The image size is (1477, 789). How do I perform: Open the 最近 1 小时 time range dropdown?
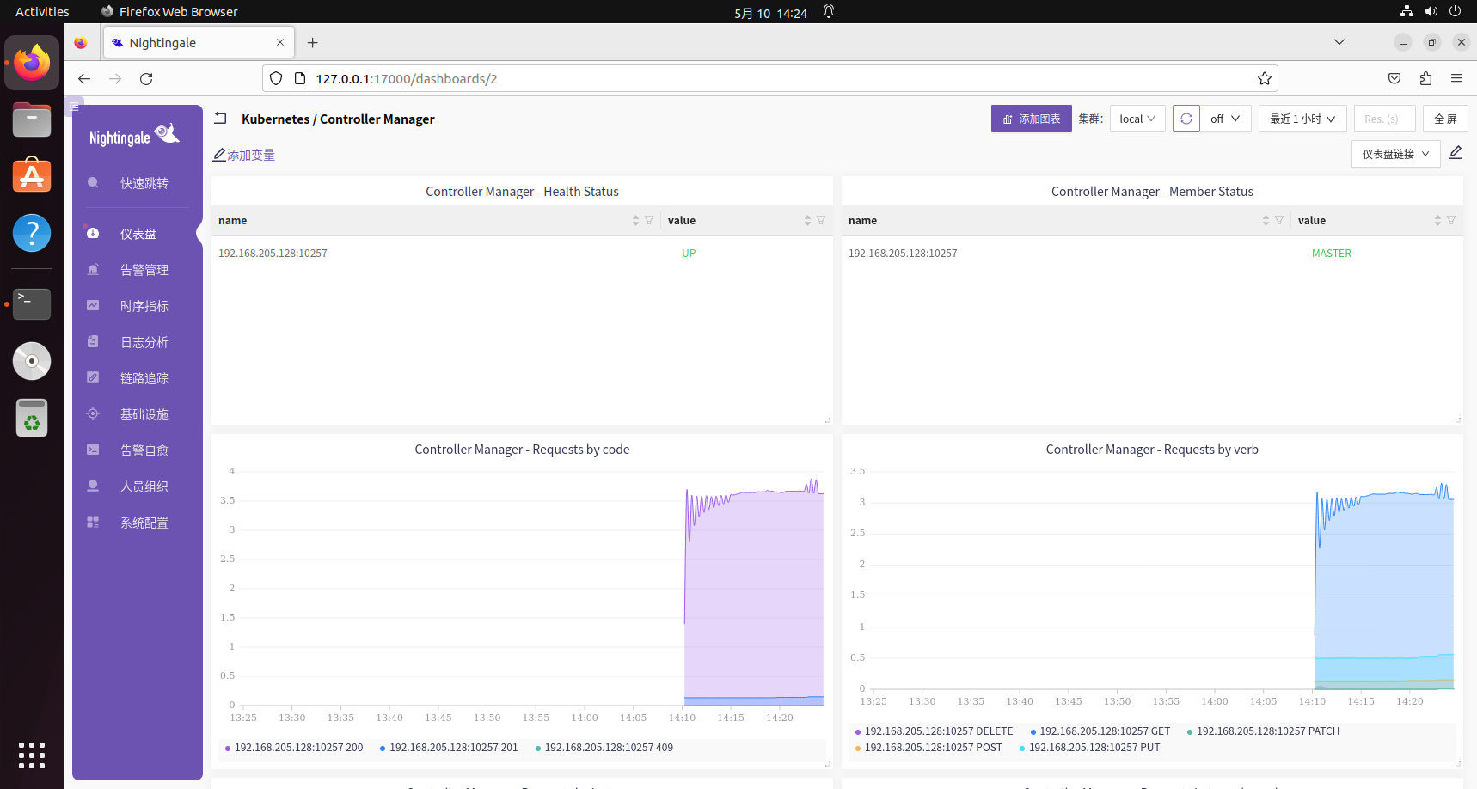[1302, 119]
